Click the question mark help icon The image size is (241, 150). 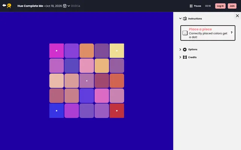pyautogui.click(x=232, y=33)
